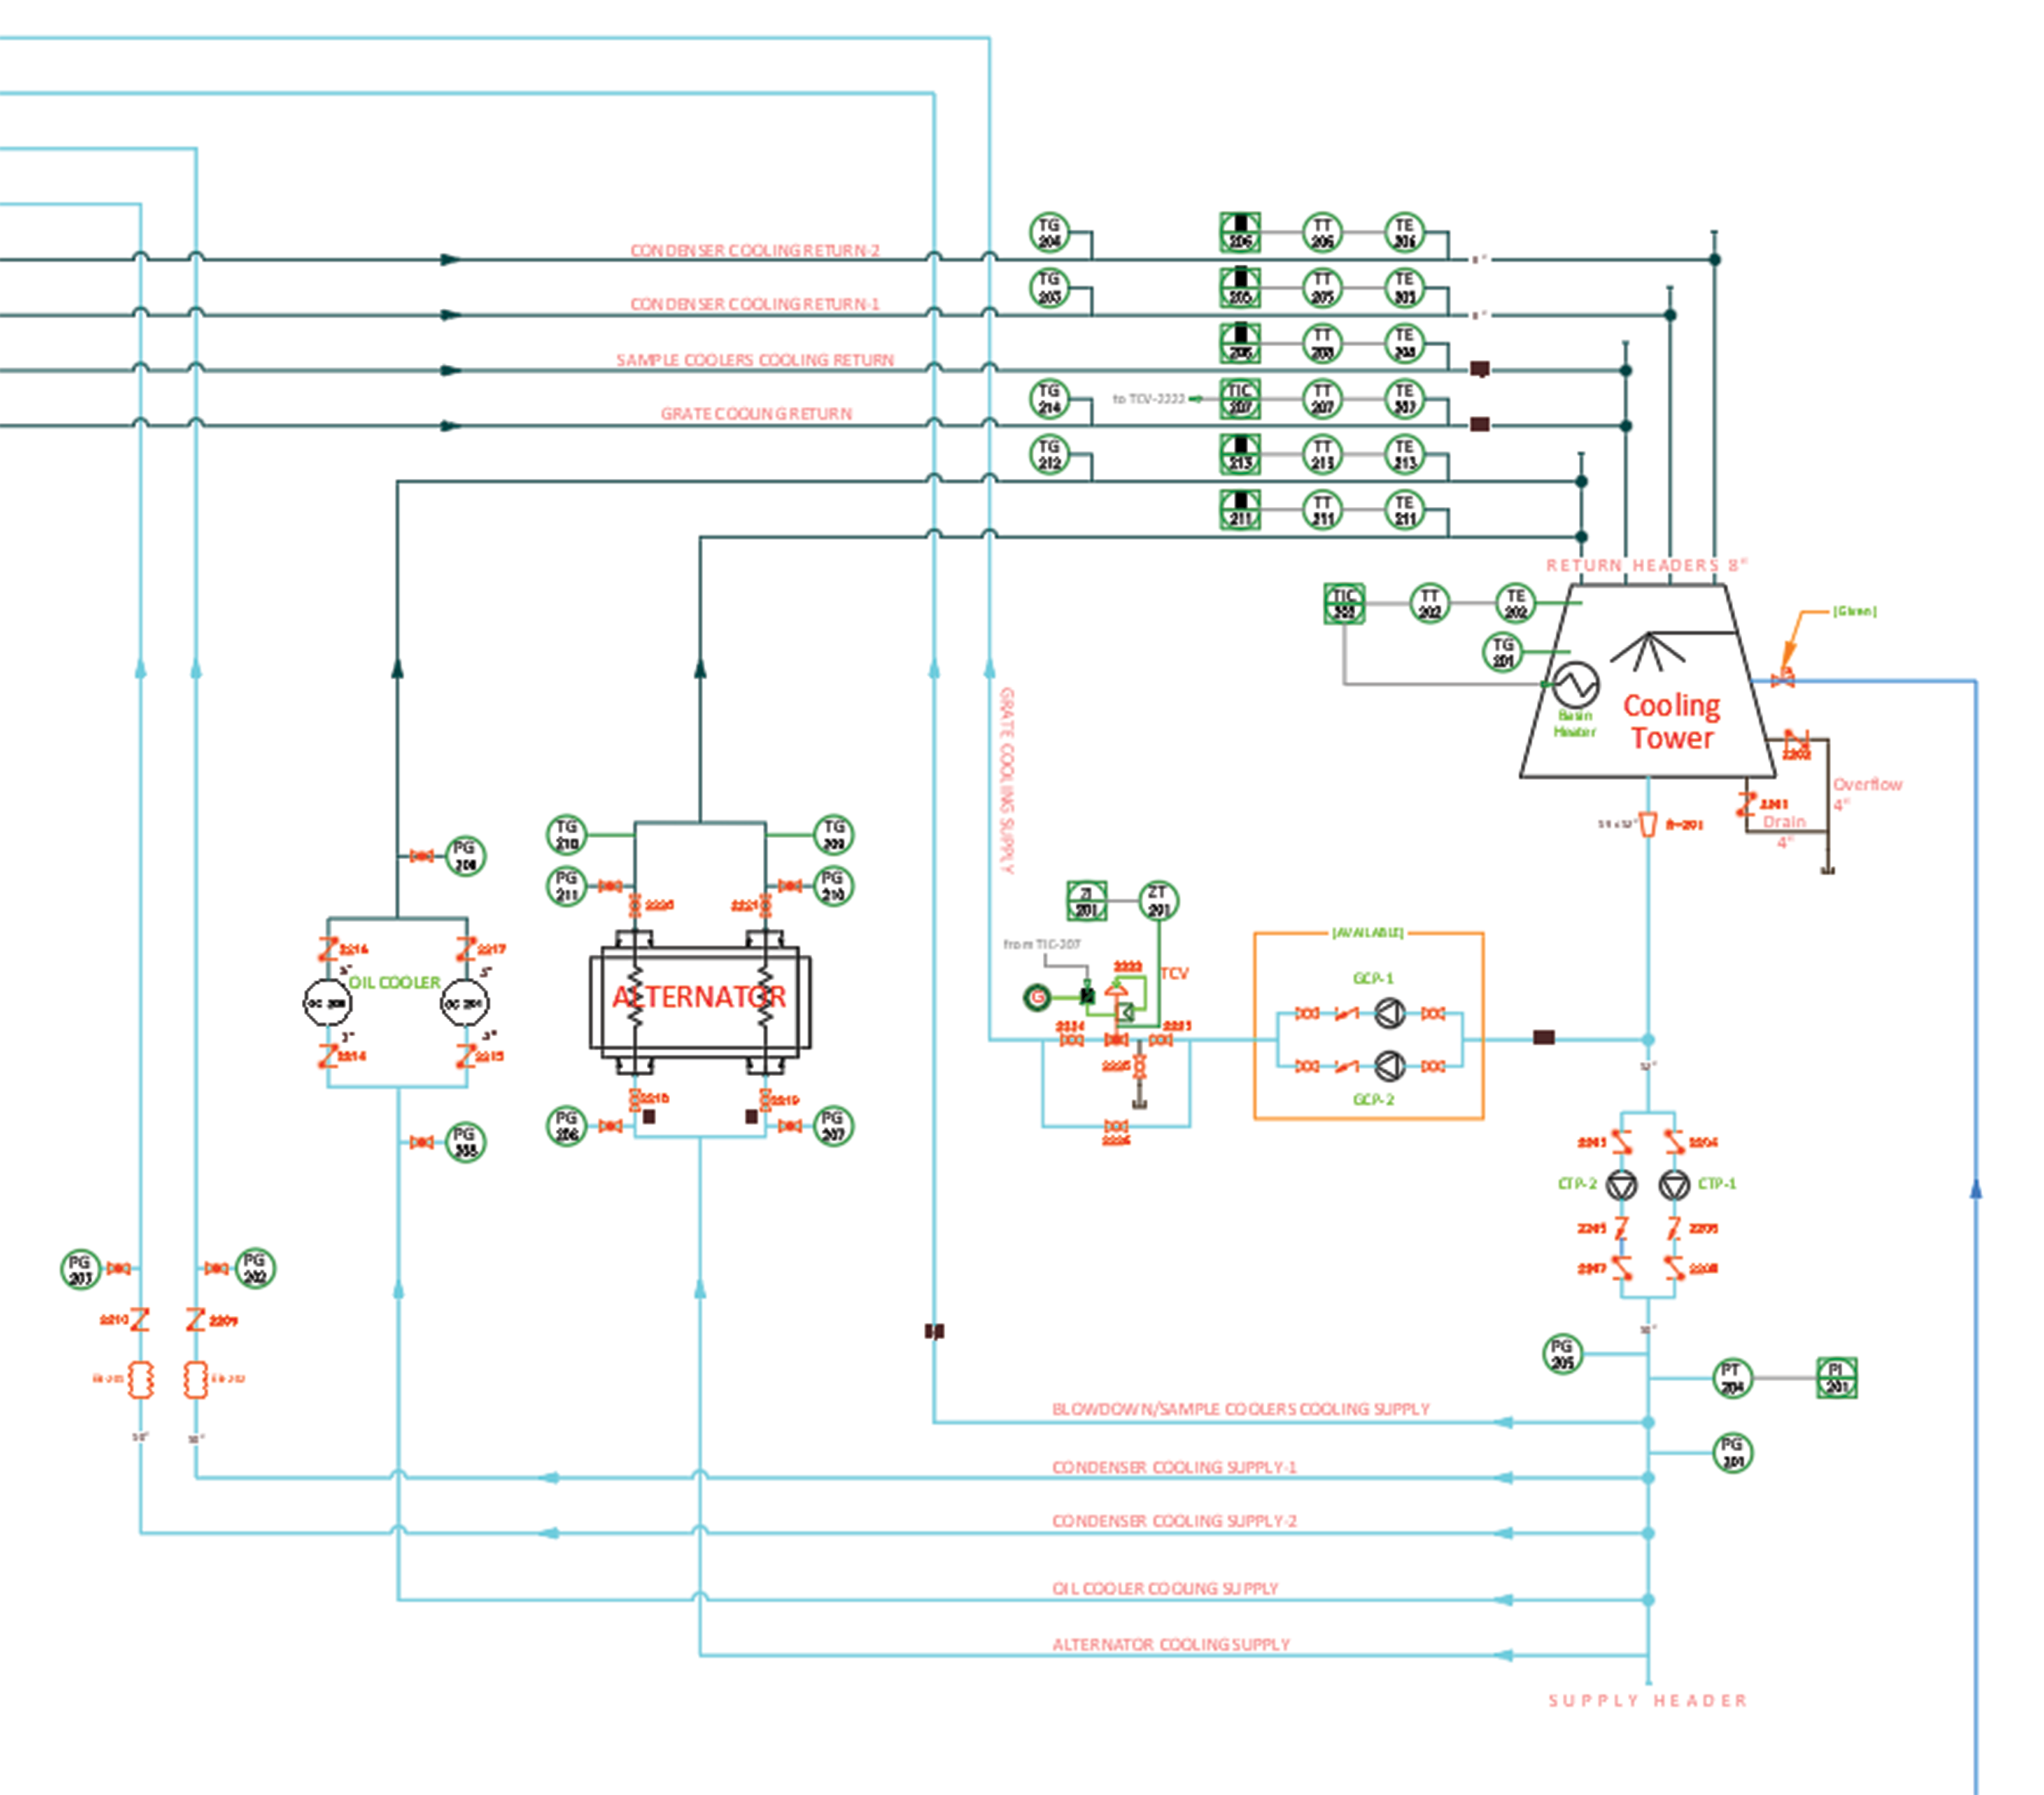The width and height of the screenshot is (2044, 1795).
Task: Click the 'from TIC-207' signal note
Action: pos(1042,944)
